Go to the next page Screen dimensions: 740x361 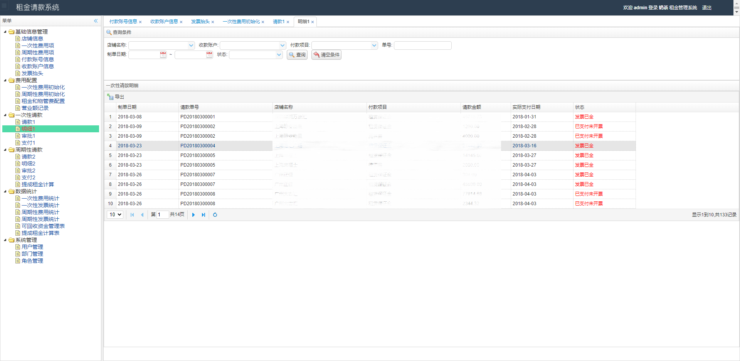click(193, 215)
